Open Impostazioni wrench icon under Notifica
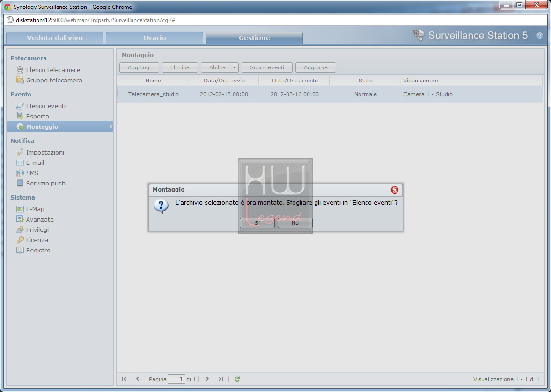551x392 pixels. [20, 152]
